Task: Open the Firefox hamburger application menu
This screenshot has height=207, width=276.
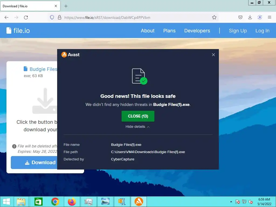Action: tap(270, 17)
